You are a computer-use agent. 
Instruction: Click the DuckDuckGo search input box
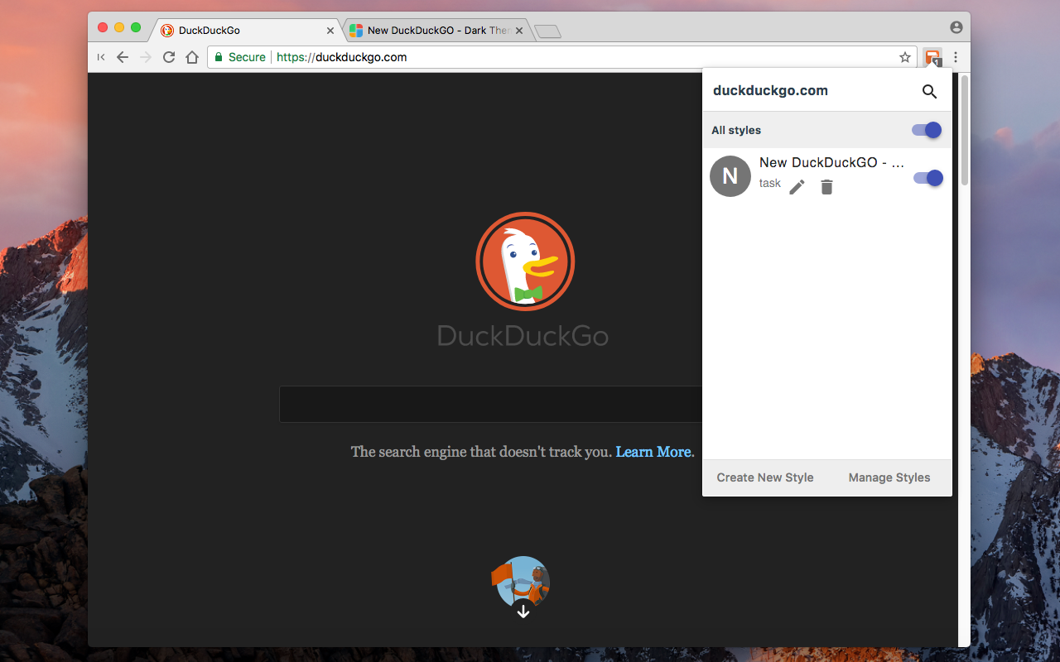[x=490, y=404]
